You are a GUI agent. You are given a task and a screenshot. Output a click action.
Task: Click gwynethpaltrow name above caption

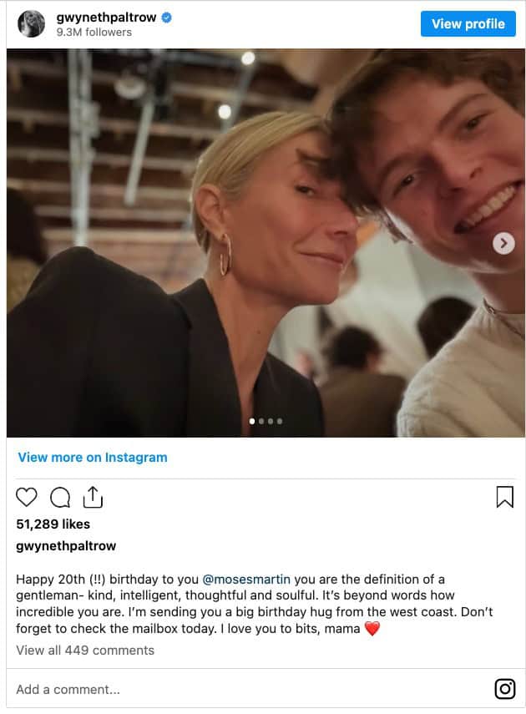point(66,546)
